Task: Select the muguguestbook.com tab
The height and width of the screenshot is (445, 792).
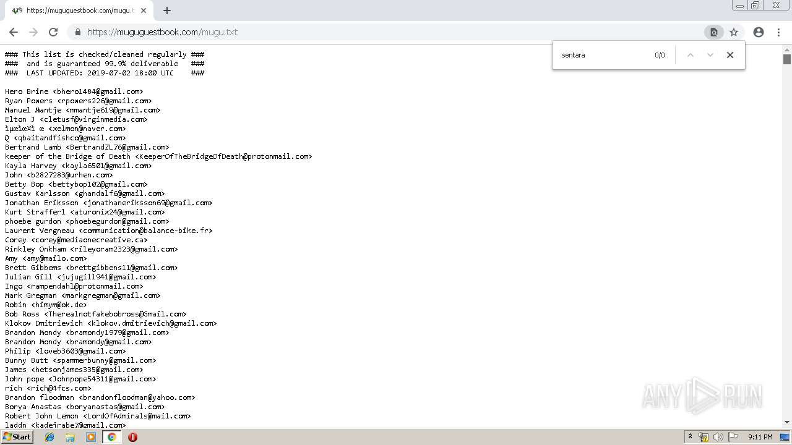Action: (80, 11)
